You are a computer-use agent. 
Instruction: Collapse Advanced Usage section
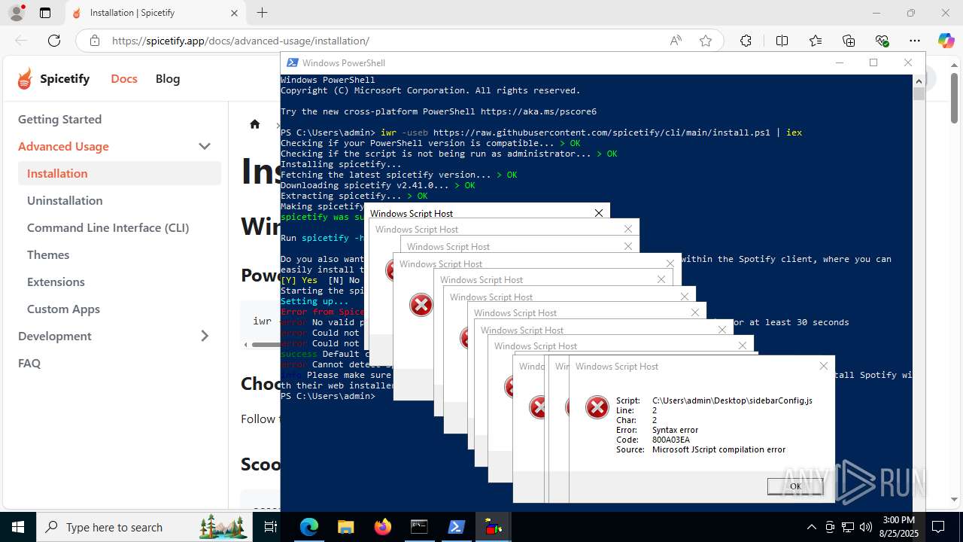204,146
